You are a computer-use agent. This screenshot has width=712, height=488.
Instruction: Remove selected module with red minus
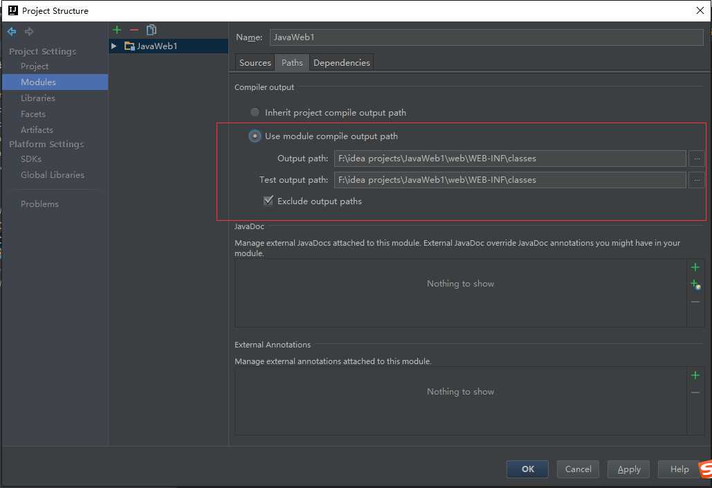(134, 30)
